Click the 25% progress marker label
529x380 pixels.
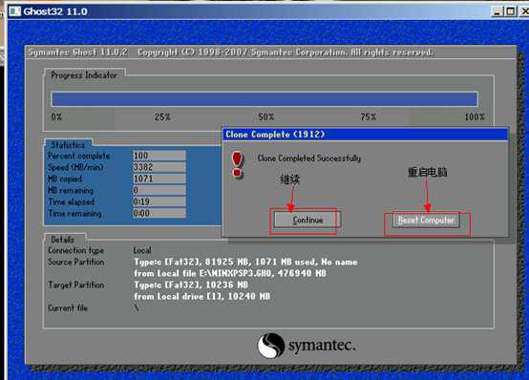tap(162, 117)
